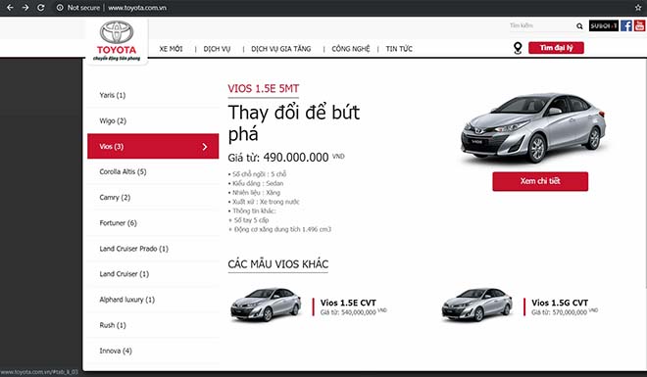Open the Vios 1.5G CVT link
The image size is (647, 377).
coord(560,303)
